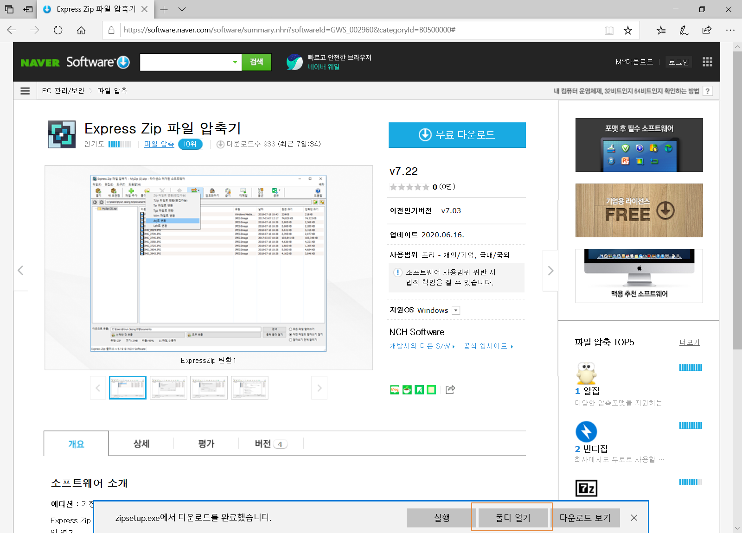
Task: Click the star rating bar
Action: (409, 187)
